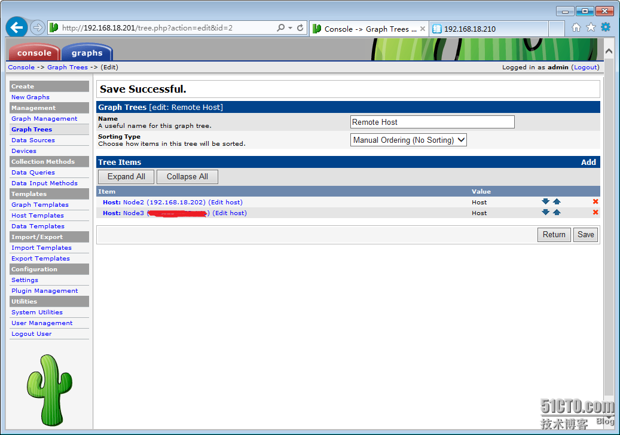Open System Utilities in sidebar
Image resolution: width=620 pixels, height=435 pixels.
point(37,312)
